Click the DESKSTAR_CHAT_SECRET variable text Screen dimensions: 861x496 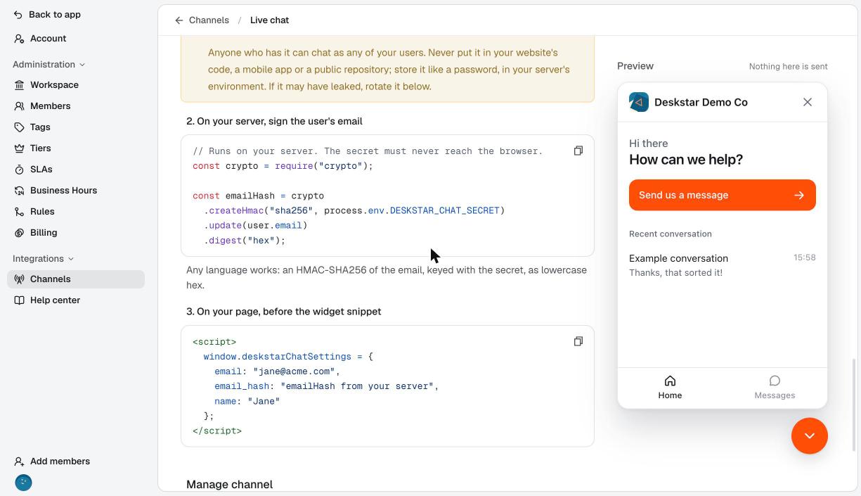tap(444, 210)
